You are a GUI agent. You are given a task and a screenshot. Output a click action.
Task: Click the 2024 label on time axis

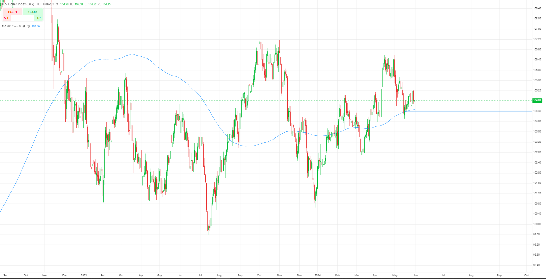pos(318,275)
